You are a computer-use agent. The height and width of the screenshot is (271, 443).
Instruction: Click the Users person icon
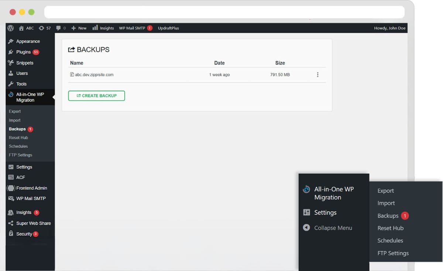click(11, 73)
